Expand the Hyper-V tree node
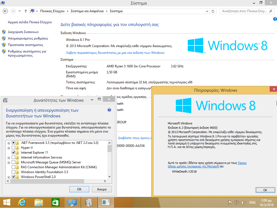 pos(9,148)
